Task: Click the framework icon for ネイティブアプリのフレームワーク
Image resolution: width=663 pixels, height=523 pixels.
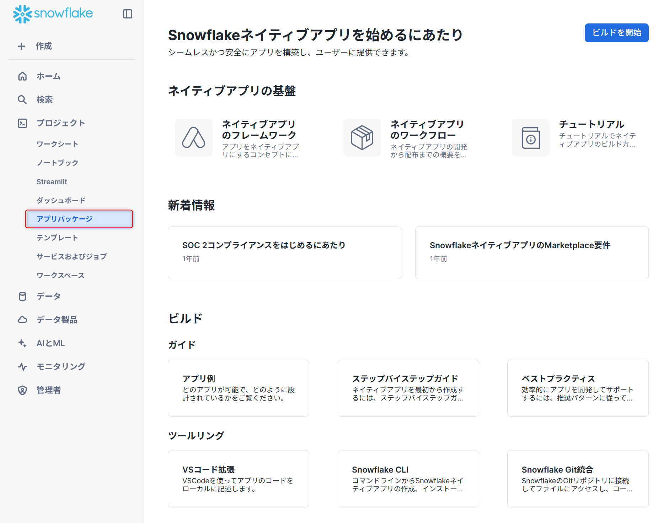Action: coord(194,138)
